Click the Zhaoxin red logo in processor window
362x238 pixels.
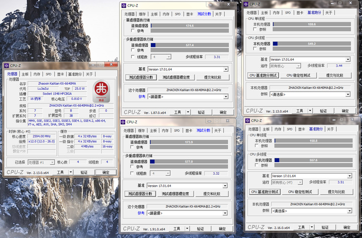click(x=101, y=91)
